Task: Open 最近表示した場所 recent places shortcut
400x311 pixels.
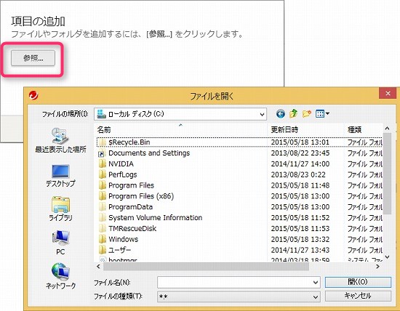Action: pos(60,140)
